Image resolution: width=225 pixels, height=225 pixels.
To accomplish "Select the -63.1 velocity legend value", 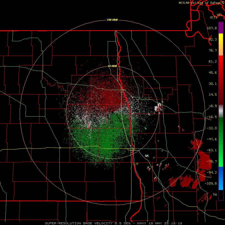I will (212, 150).
